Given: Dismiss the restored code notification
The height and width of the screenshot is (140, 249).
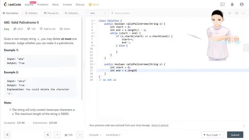Looking at the screenshot, I should 244,126.
